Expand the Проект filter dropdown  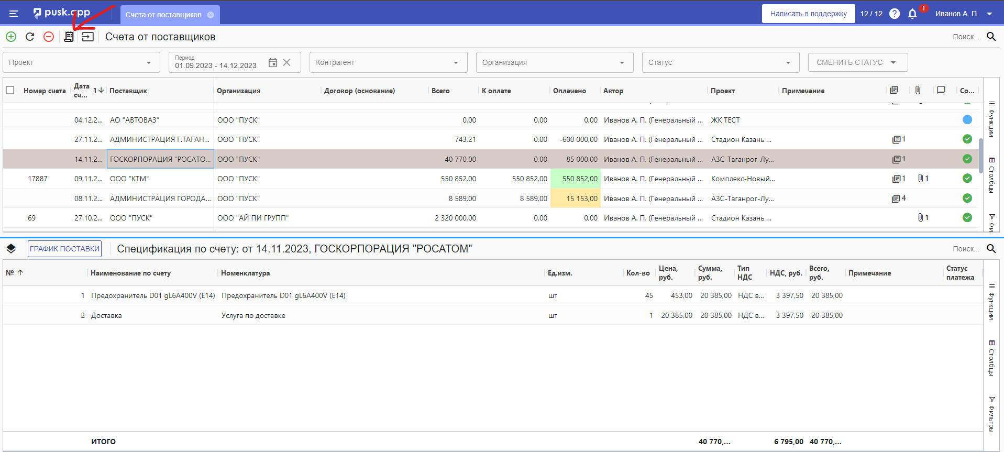tap(149, 63)
